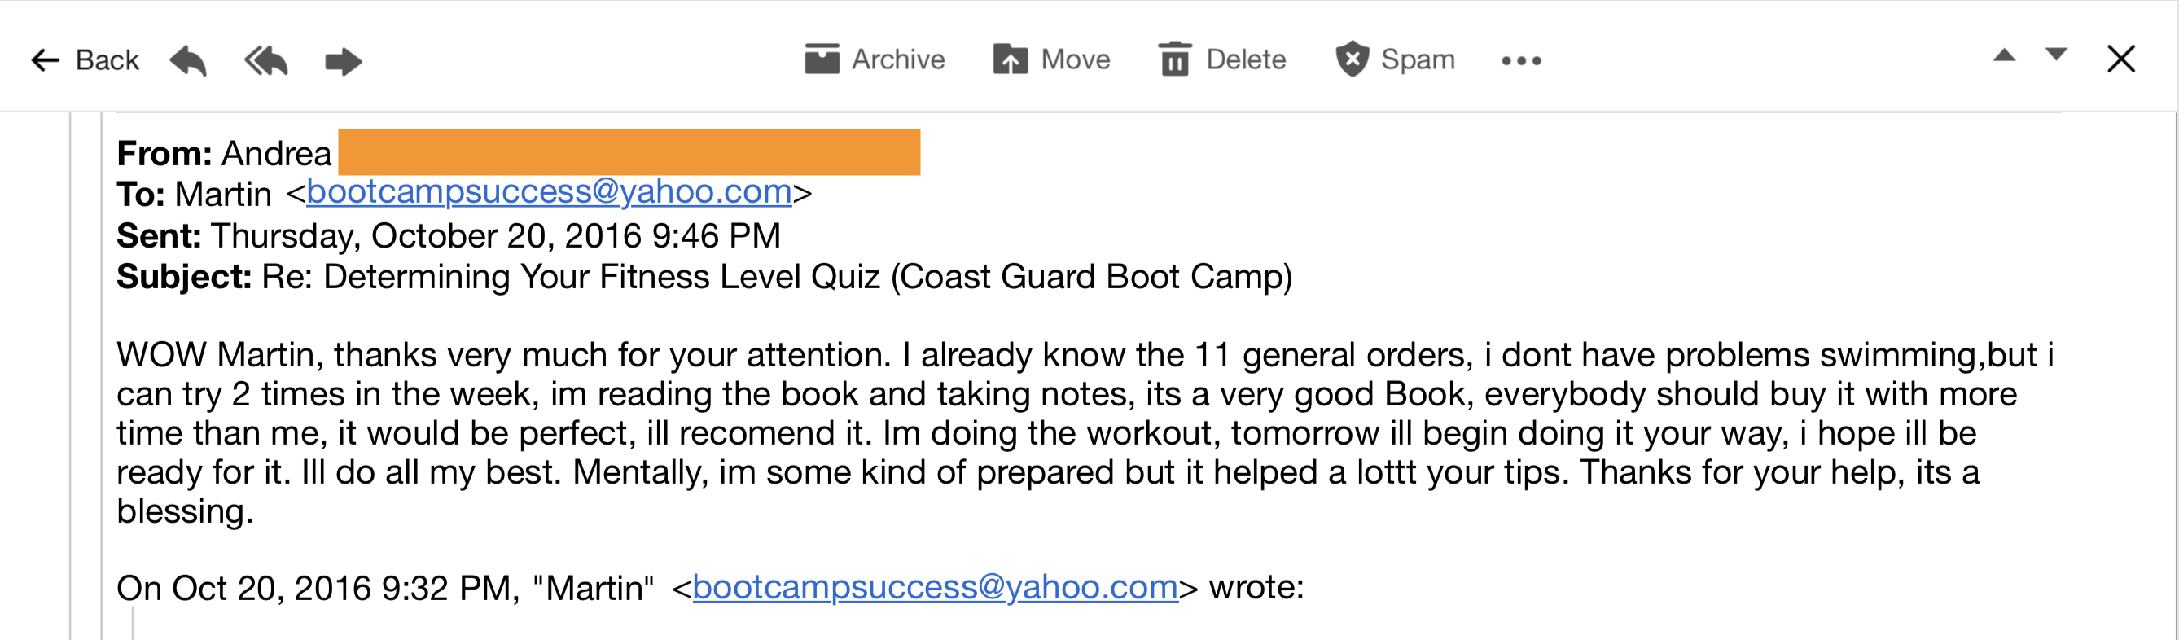Go to the previous message using the up arrow
The image size is (2179, 640).
point(2005,56)
